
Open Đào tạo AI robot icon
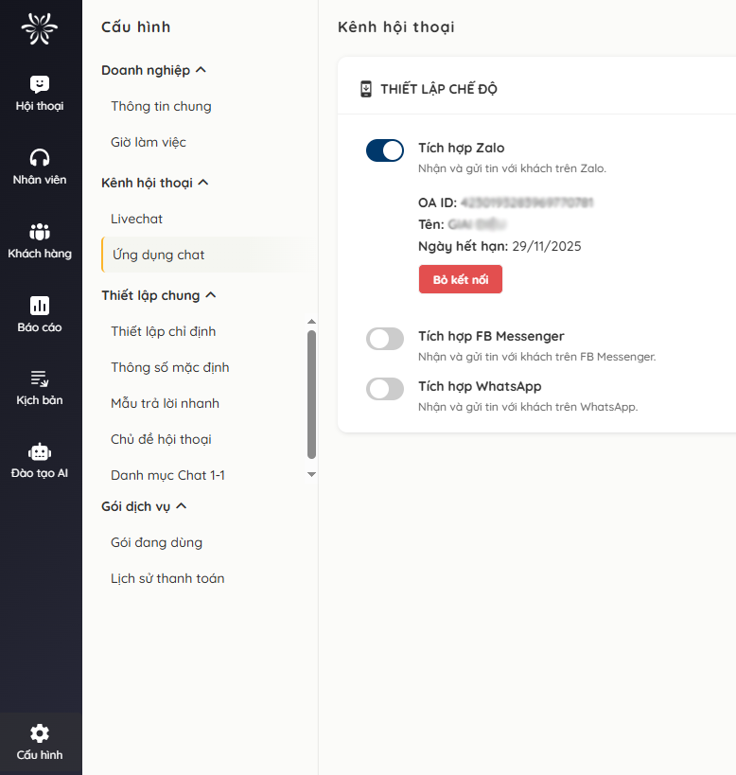(40, 452)
